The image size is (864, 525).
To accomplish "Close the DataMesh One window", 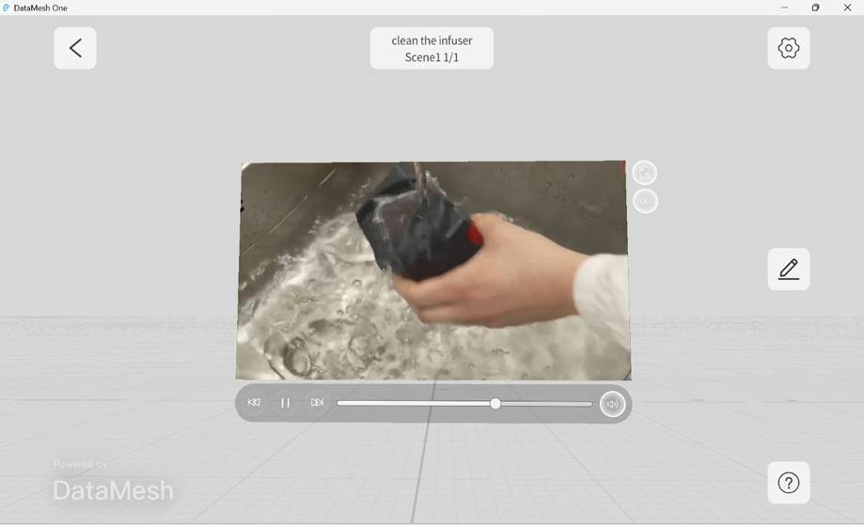I will coord(847,8).
